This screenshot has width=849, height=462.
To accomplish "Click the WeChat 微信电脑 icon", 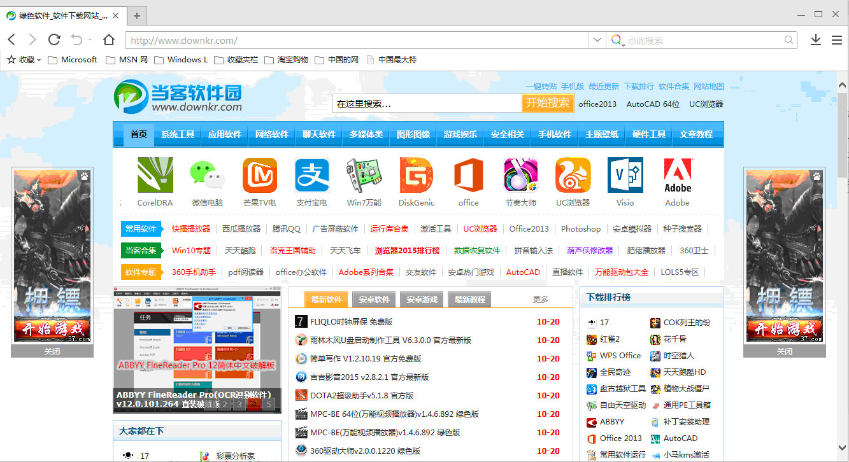I will [208, 176].
